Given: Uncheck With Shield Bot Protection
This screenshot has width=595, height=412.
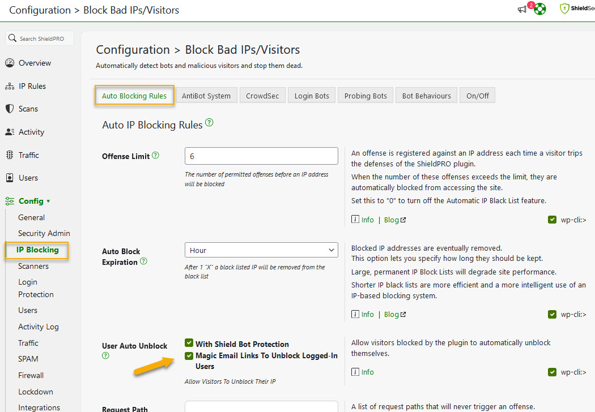Looking at the screenshot, I should [x=189, y=343].
